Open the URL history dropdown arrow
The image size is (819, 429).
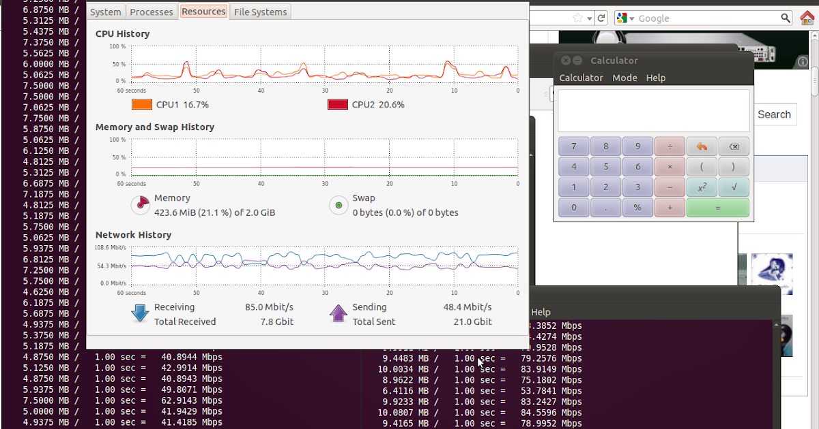point(590,18)
